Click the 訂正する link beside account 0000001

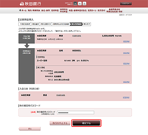click(126, 53)
